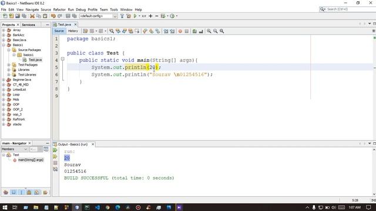Collapse the Test class node in Navigator
Viewport: 376px width, 211px height.
pos(4,155)
